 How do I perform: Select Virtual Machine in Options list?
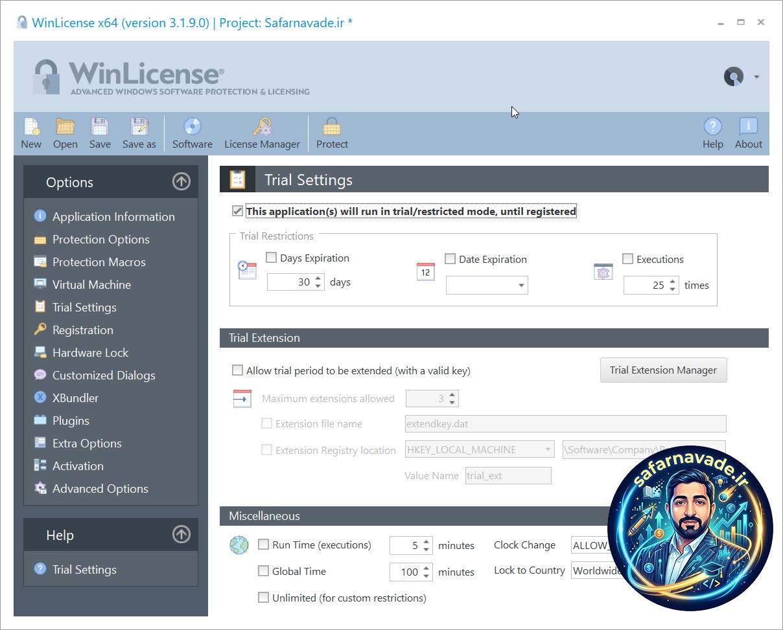coord(91,284)
